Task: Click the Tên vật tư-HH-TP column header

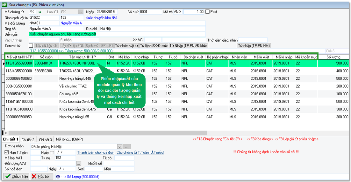Action: [x=82, y=57]
